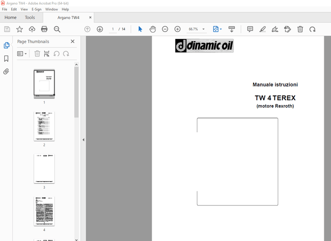Click the stamp tool icon
This screenshot has width=331, height=241.
[288, 29]
